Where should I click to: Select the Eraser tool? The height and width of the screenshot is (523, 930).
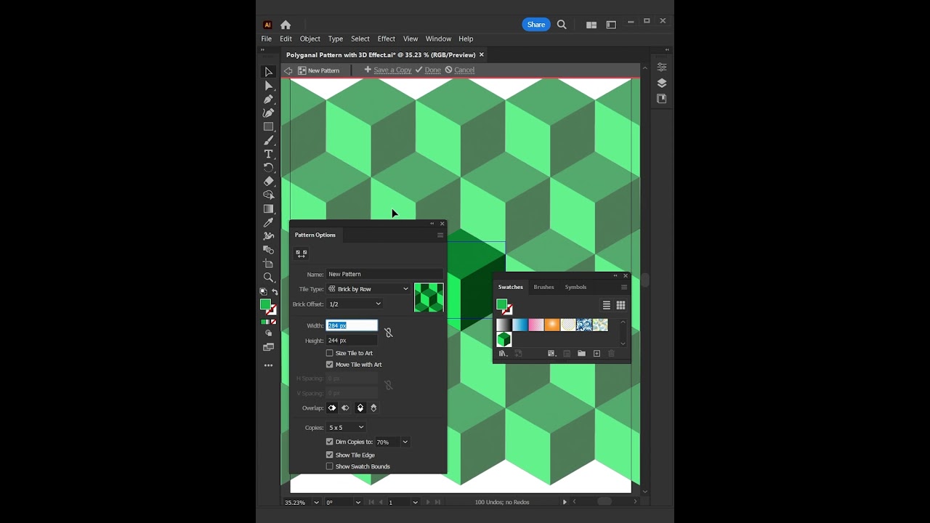(x=268, y=182)
